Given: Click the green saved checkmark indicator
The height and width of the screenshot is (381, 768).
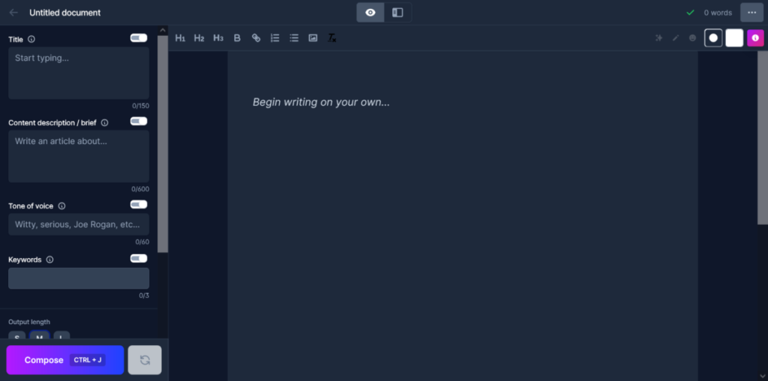Looking at the screenshot, I should pyautogui.click(x=690, y=13).
